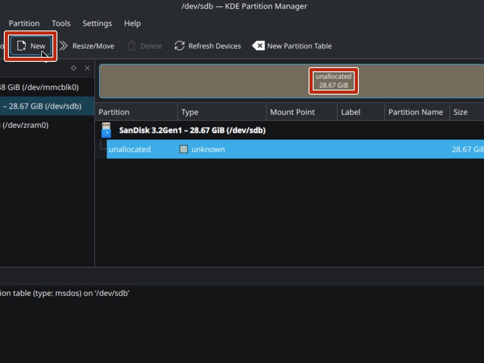Open the Tools menu
The width and height of the screenshot is (484, 363).
click(61, 23)
